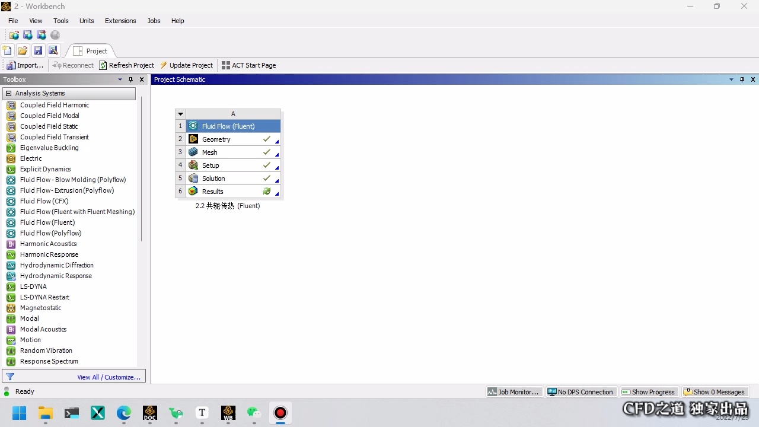Open the Extensions menu

pos(120,21)
